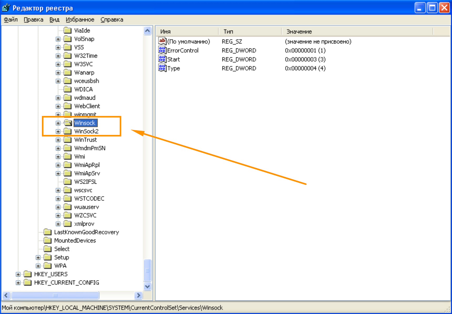
Task: Click the ErrorControl DWORD value icon
Action: 162,50
